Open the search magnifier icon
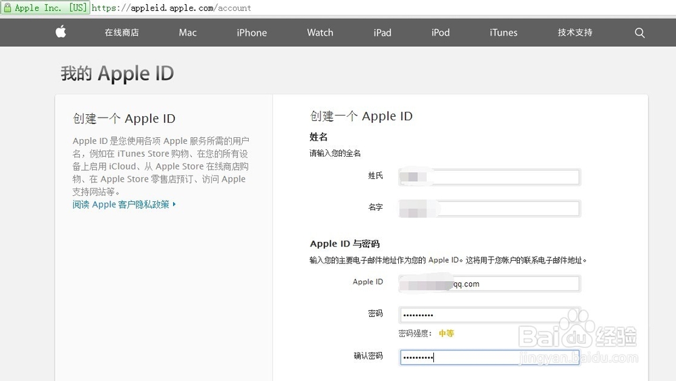This screenshot has width=676, height=381. tap(639, 32)
